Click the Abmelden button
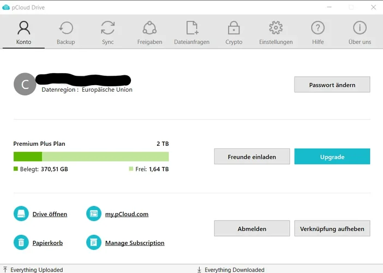 252,228
